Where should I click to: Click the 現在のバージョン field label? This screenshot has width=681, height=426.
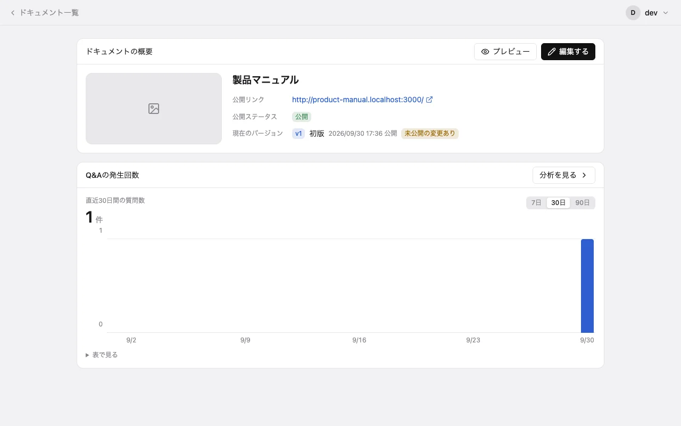pyautogui.click(x=258, y=134)
